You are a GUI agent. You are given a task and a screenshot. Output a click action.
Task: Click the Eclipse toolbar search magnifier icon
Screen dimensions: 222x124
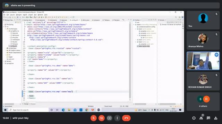[176, 17]
